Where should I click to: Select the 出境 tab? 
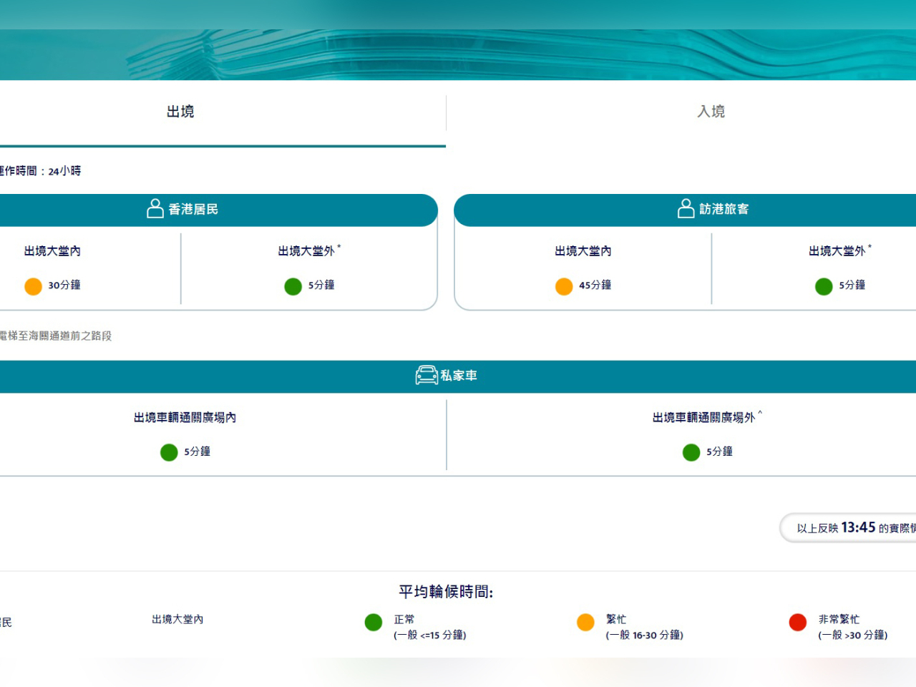click(x=180, y=112)
